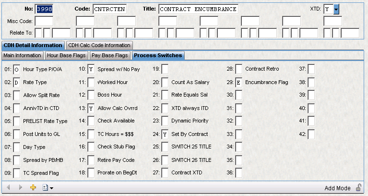
Task: Click the document options icon in bottom toolbar
Action: 45,188
